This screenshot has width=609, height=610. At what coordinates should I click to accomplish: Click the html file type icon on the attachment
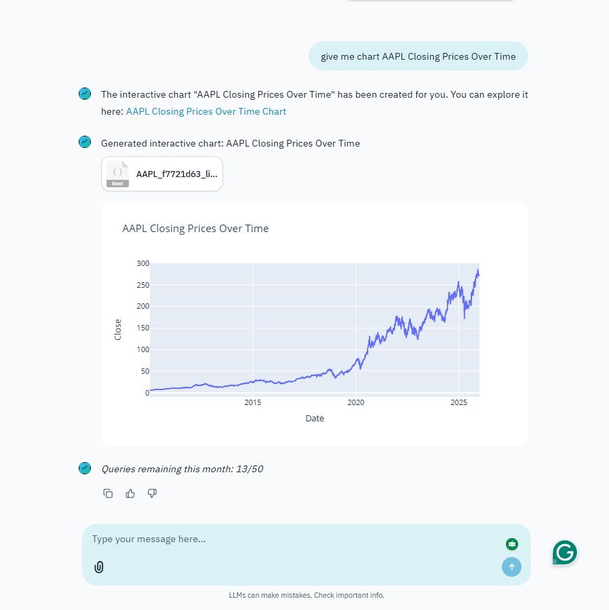117,174
